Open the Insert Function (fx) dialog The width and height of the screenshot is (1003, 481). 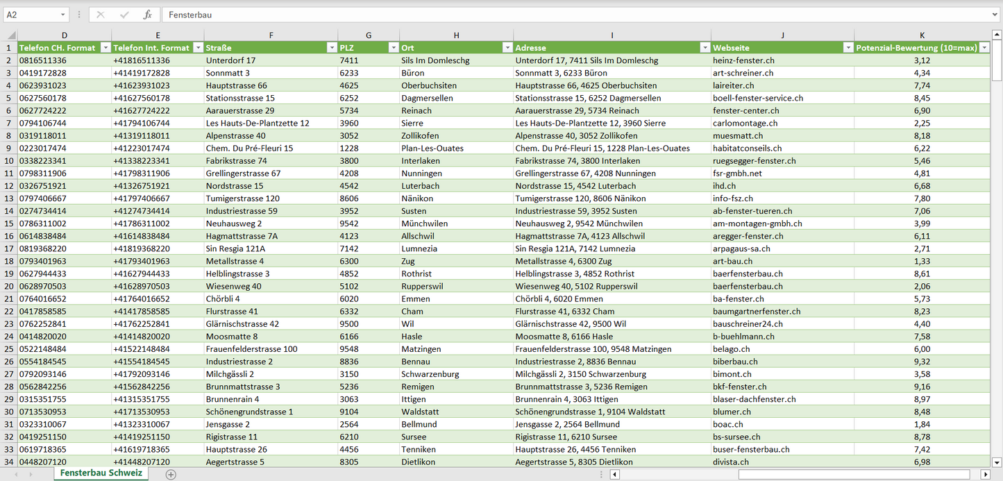[147, 15]
